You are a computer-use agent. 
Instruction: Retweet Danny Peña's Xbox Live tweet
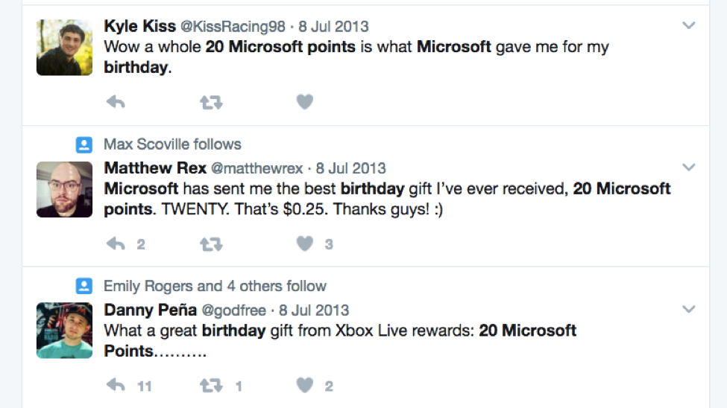(x=212, y=386)
